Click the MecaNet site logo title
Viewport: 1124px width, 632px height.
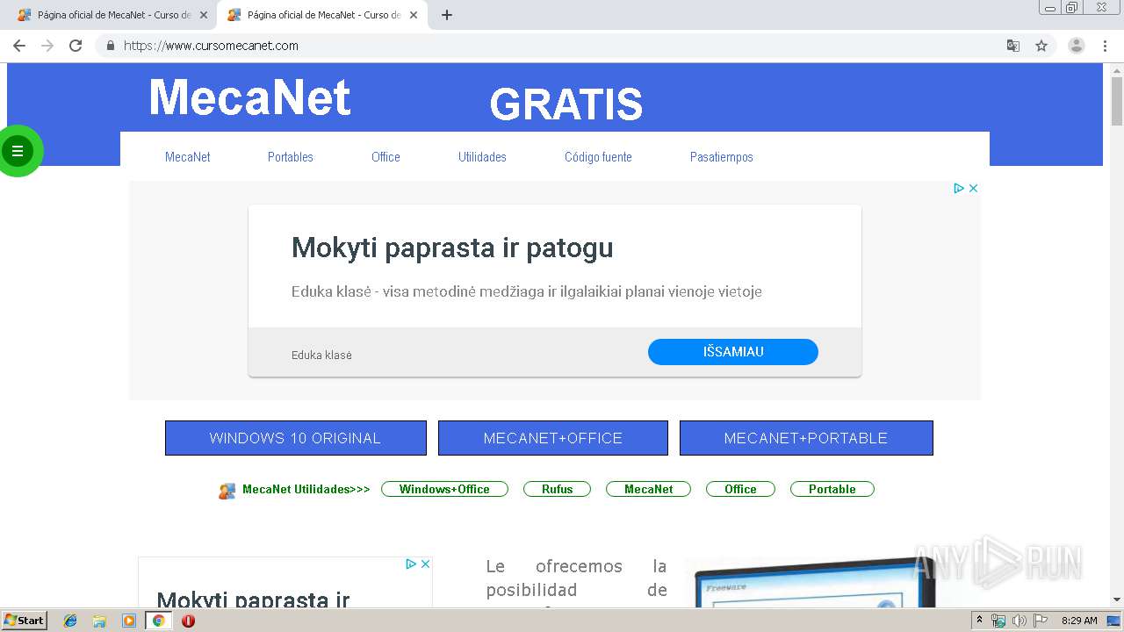[x=250, y=97]
